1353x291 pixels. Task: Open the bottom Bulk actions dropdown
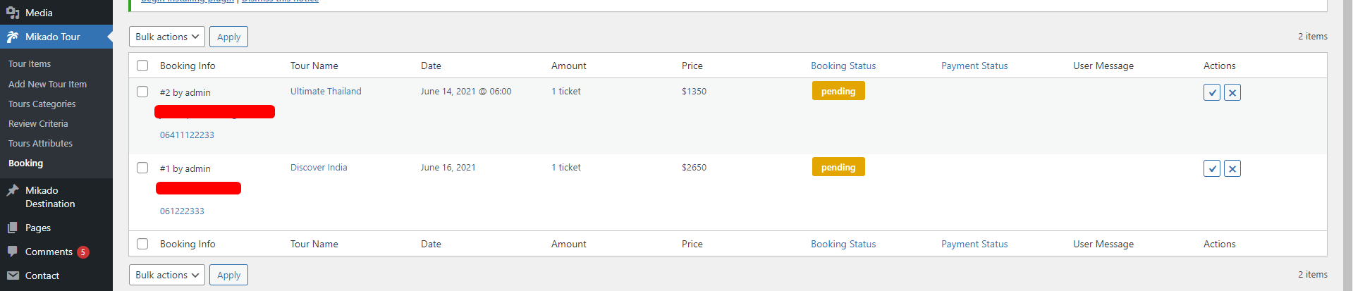click(x=167, y=275)
